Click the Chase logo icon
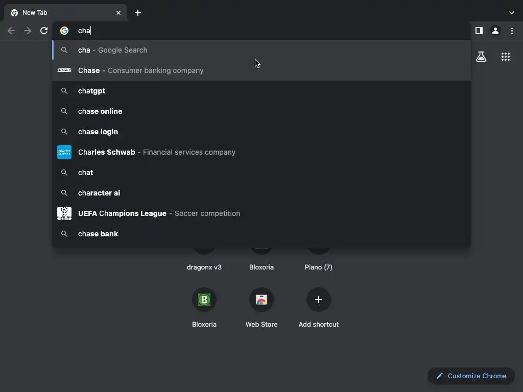Screen dimensions: 523x392 pyautogui.click(x=64, y=70)
